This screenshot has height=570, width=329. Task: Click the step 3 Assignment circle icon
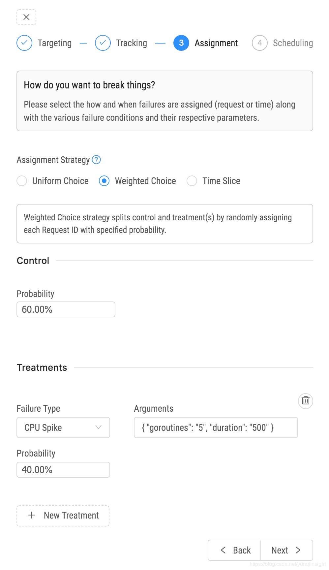coord(181,43)
